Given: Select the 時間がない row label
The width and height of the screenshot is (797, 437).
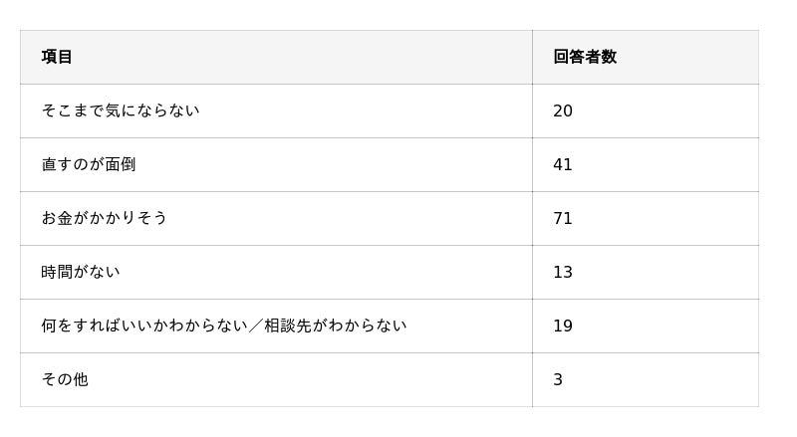Looking at the screenshot, I should 81,272.
